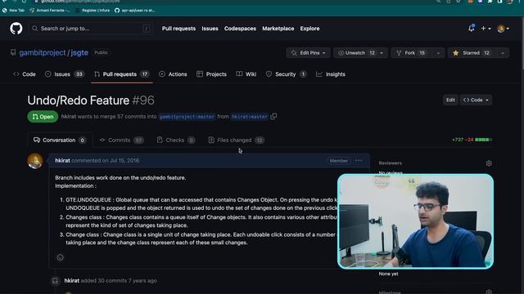Click the Edit Pins button
The image size is (524, 294).
pyautogui.click(x=308, y=53)
